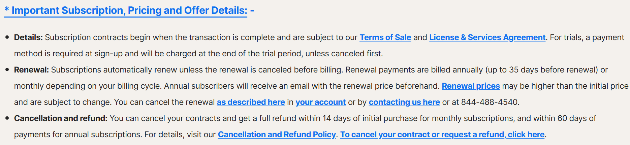Open the License & Services Agreement link
The height and width of the screenshot is (145, 630).
click(x=487, y=37)
